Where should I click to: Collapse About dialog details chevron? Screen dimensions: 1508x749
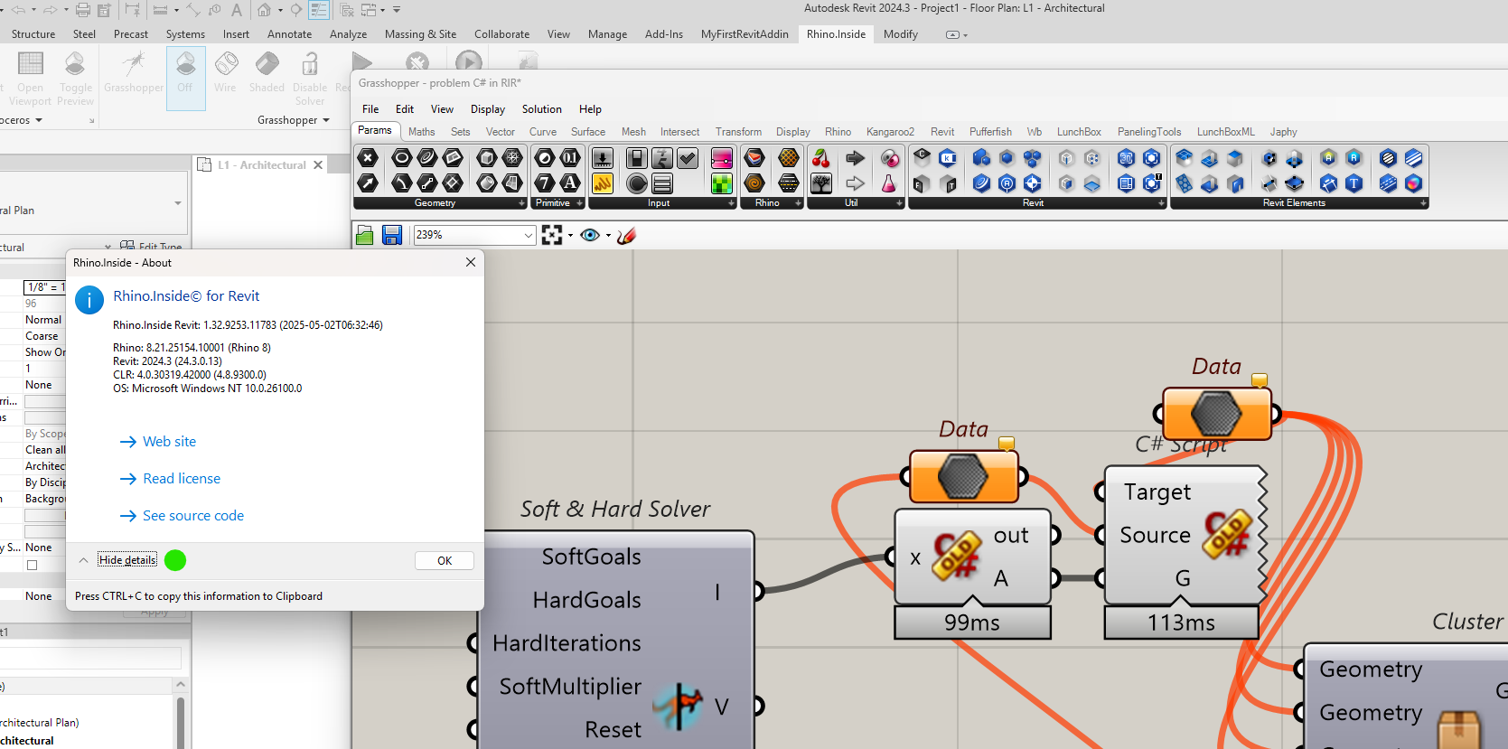tap(83, 560)
